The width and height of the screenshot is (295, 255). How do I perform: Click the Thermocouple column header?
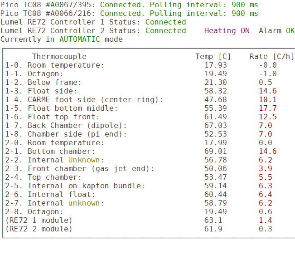click(x=59, y=56)
